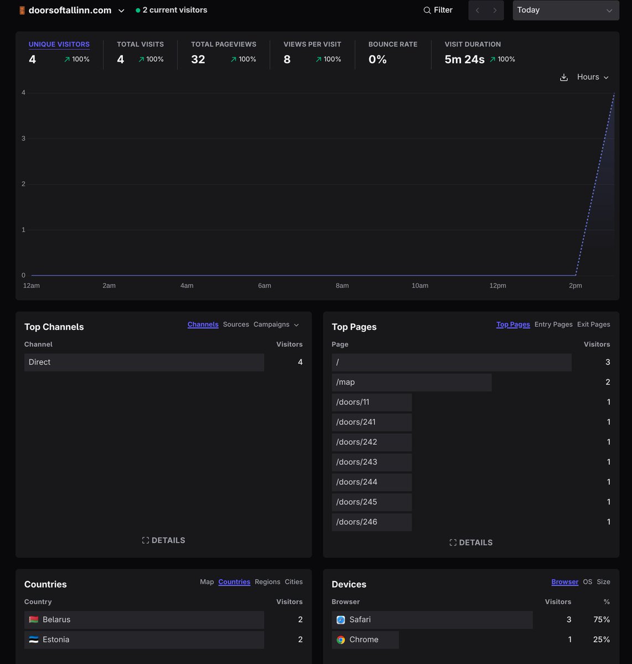Open the Today date range dropdown
Viewport: 632px width, 664px height.
point(566,11)
